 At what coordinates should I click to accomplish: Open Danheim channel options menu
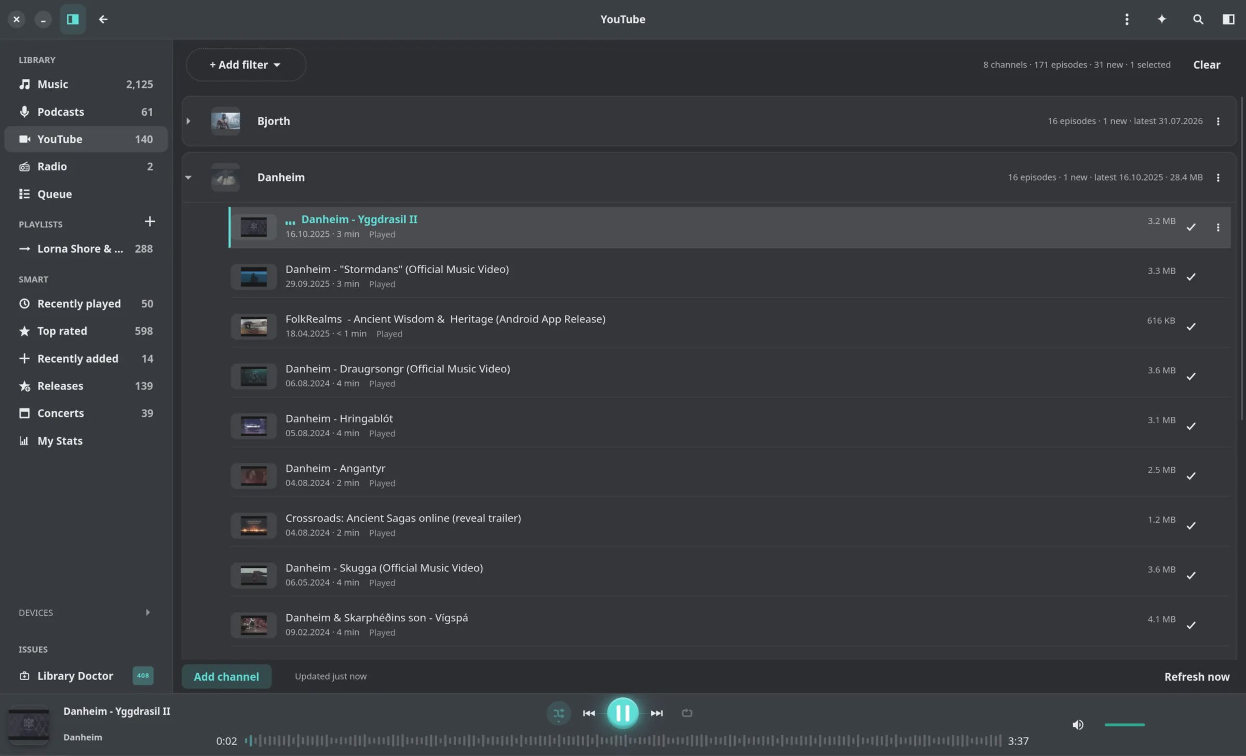pyautogui.click(x=1218, y=178)
